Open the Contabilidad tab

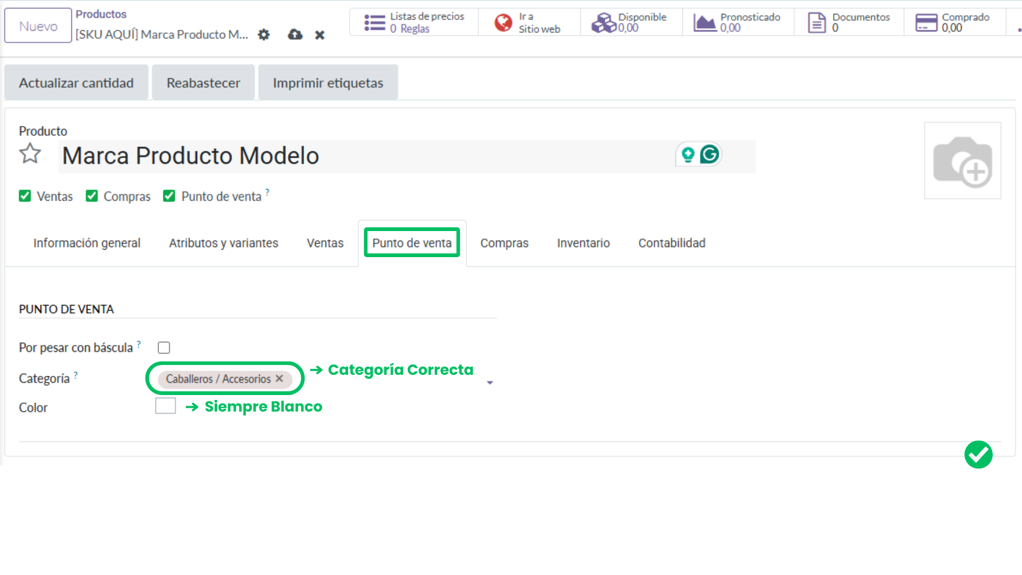tap(671, 243)
